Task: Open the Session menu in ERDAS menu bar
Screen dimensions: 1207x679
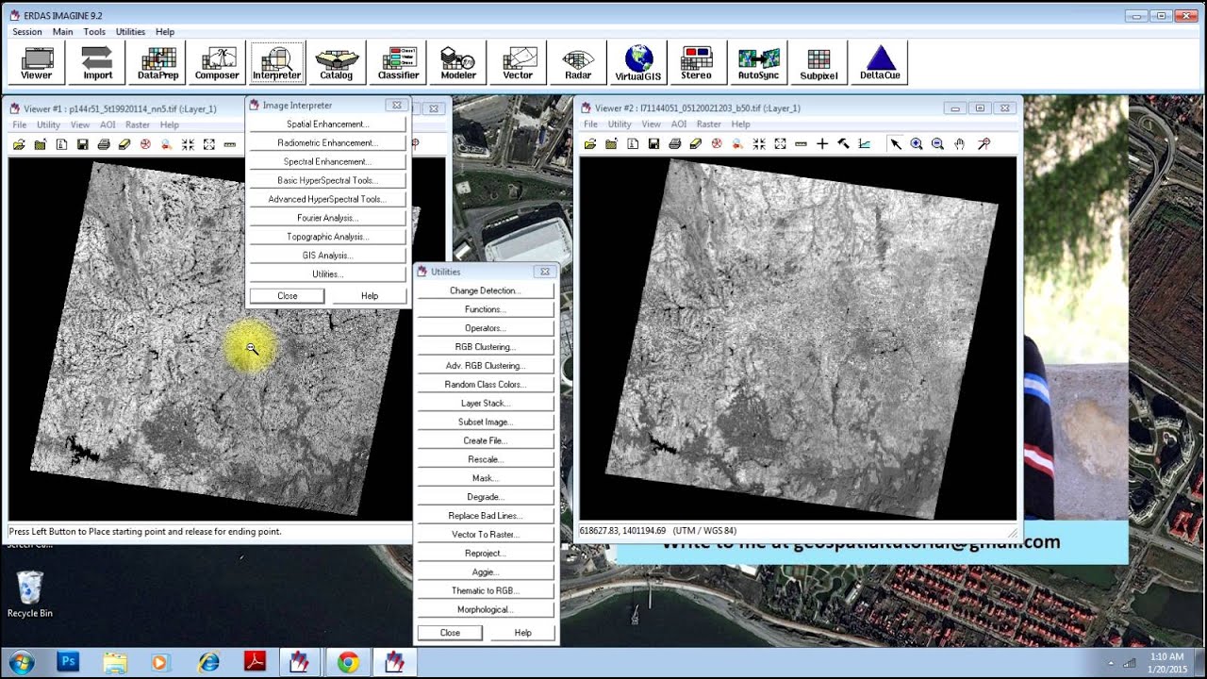Action: 26,32
